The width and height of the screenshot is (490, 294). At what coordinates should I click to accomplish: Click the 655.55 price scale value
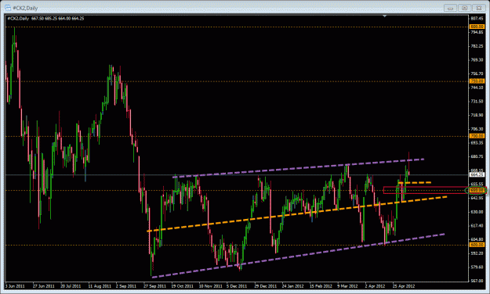click(x=477, y=184)
